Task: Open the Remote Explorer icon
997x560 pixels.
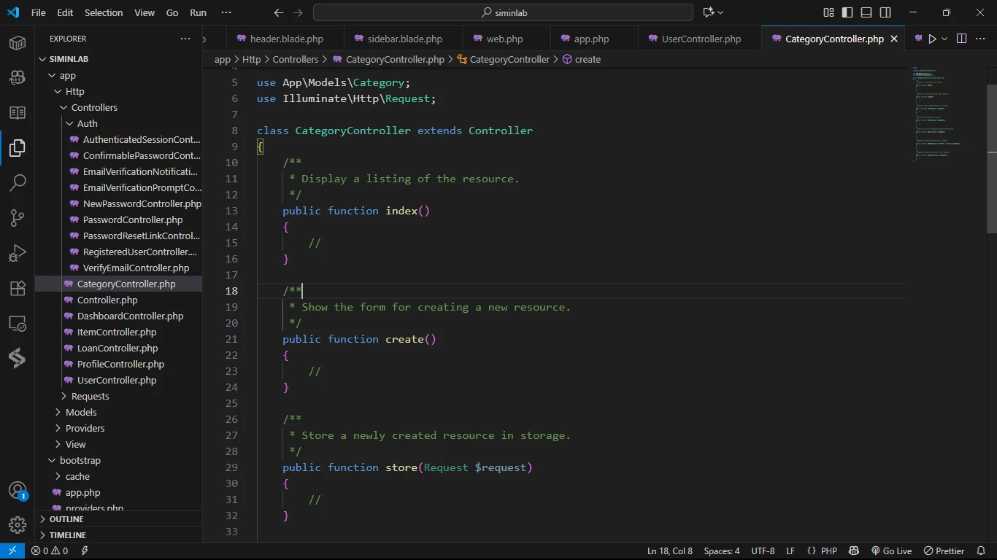Action: pos(18,323)
